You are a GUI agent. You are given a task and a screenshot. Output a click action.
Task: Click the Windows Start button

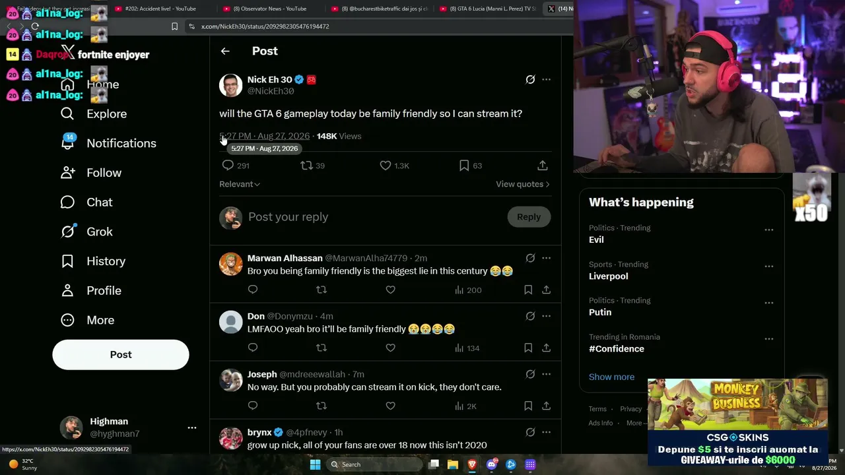click(x=316, y=464)
